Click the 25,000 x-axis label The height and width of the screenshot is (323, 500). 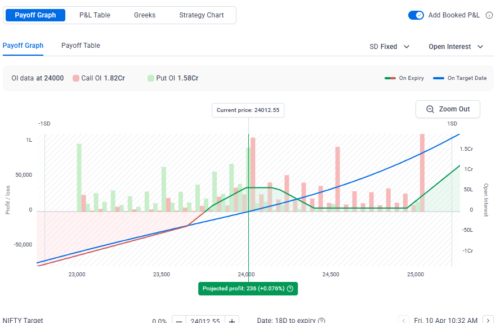(416, 274)
